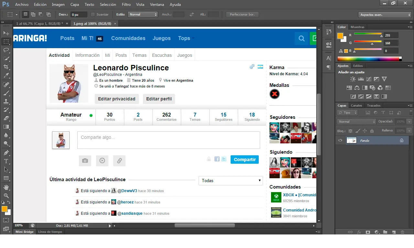Hide the Fondo layer with eye icon
Image resolution: width=414 pixels, height=248 pixels.
coord(340,140)
